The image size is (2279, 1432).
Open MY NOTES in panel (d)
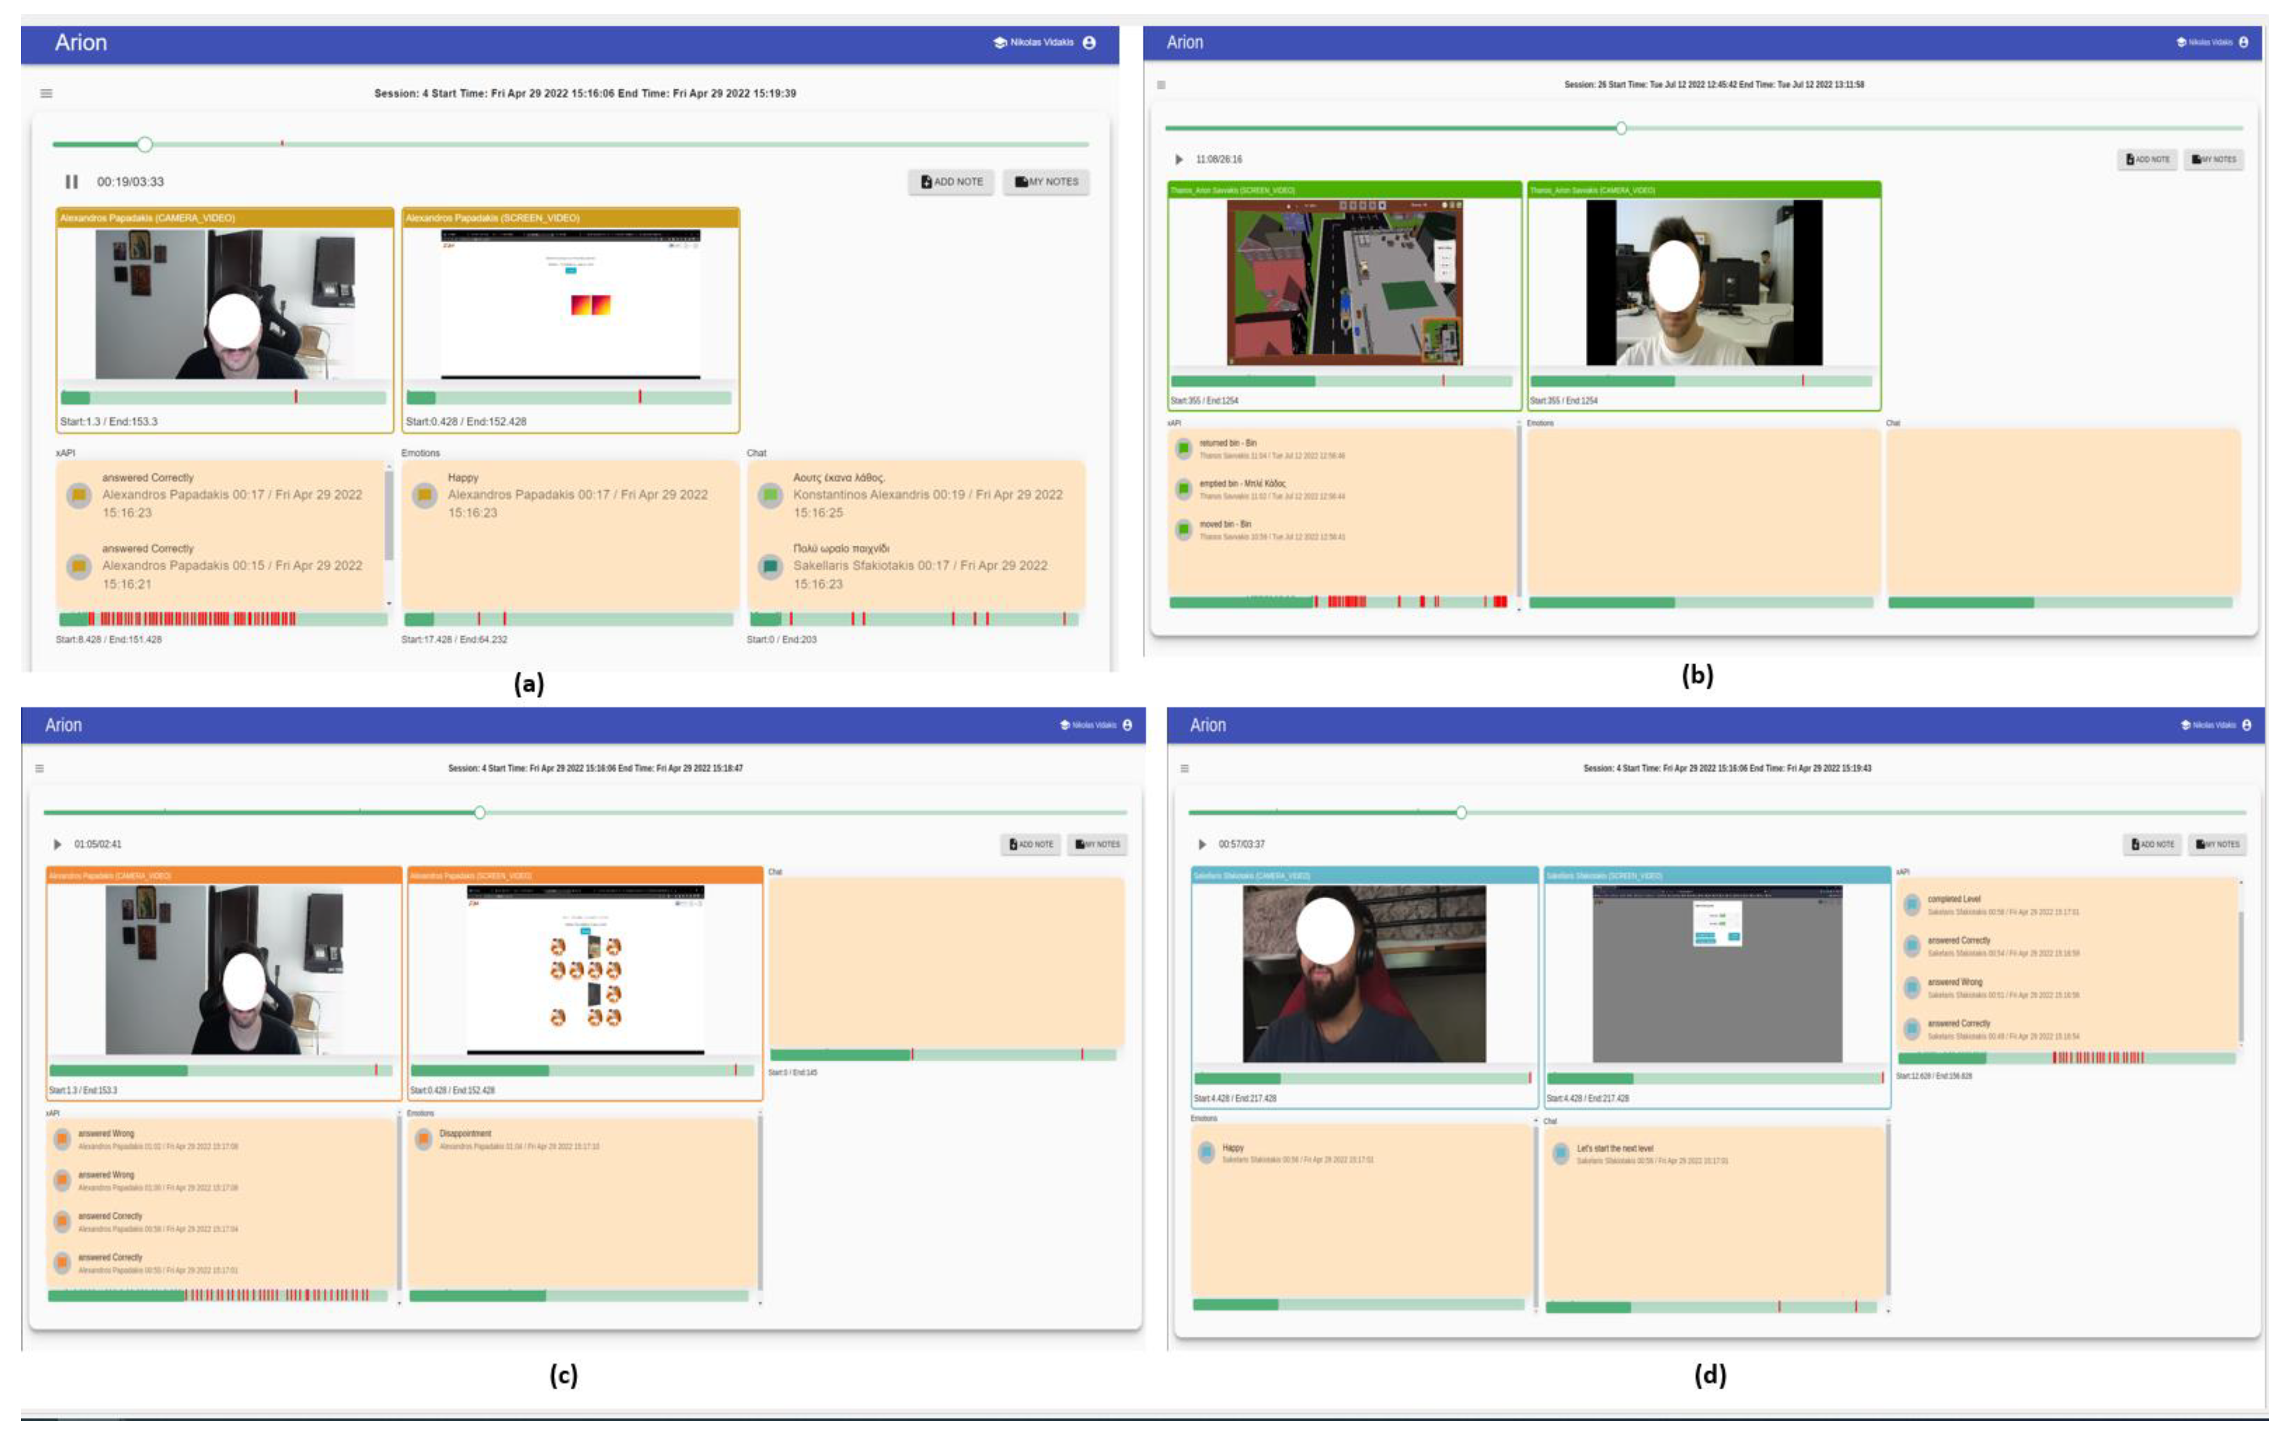click(x=2218, y=844)
